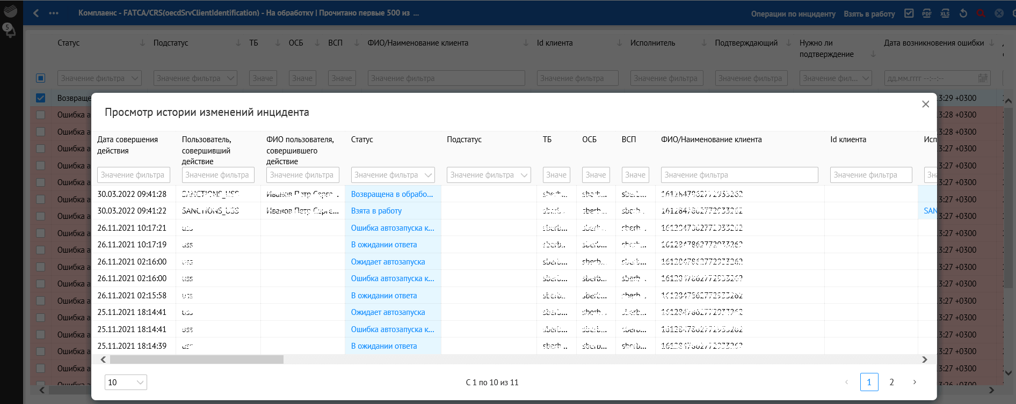1016x404 pixels.
Task: Open the Операции по инциденту menu
Action: (793, 14)
